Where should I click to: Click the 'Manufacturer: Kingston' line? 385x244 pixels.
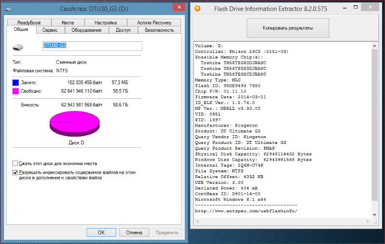[x=226, y=126]
